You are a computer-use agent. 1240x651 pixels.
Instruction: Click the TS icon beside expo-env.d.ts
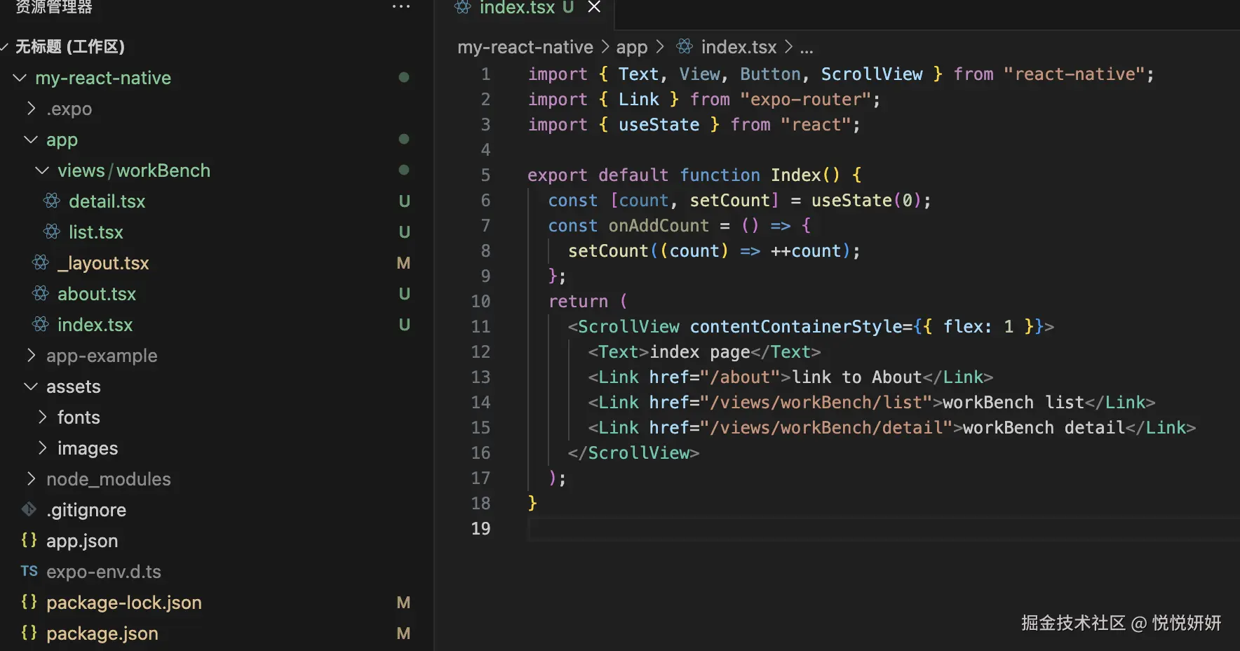click(x=29, y=571)
